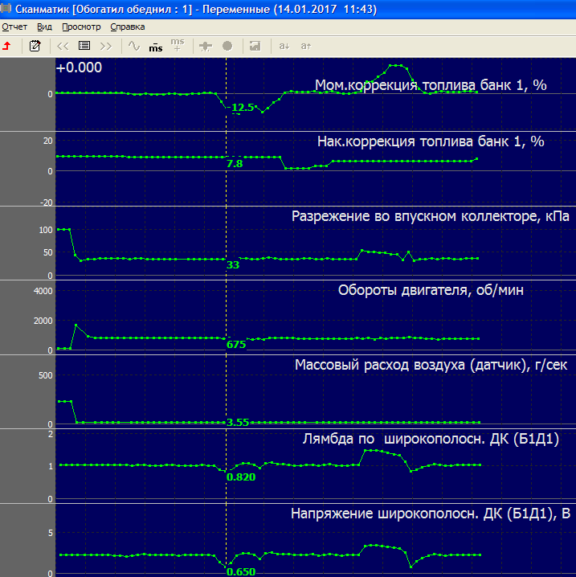Open the Вид menu
This screenshot has width=576, height=577.
click(x=44, y=27)
